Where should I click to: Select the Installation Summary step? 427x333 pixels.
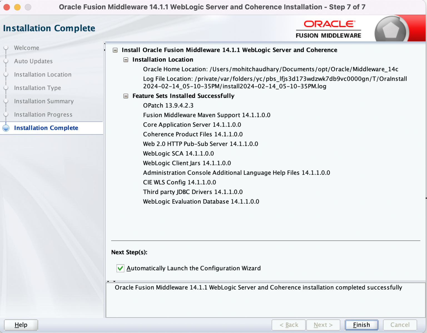pos(44,101)
